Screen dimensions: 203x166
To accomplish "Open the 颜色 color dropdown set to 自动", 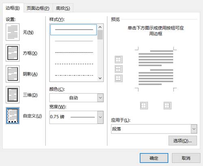I will click(x=76, y=98).
